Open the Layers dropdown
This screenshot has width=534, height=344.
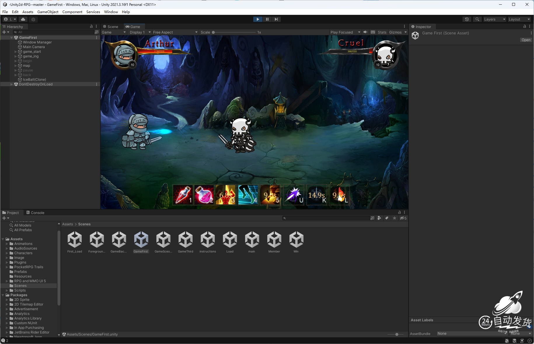tap(495, 19)
